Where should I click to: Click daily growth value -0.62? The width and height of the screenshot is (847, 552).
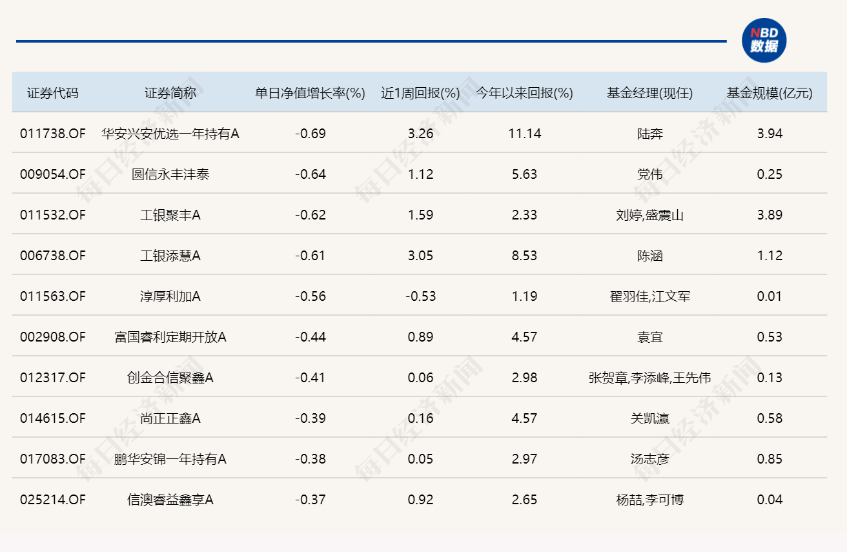pyautogui.click(x=311, y=215)
